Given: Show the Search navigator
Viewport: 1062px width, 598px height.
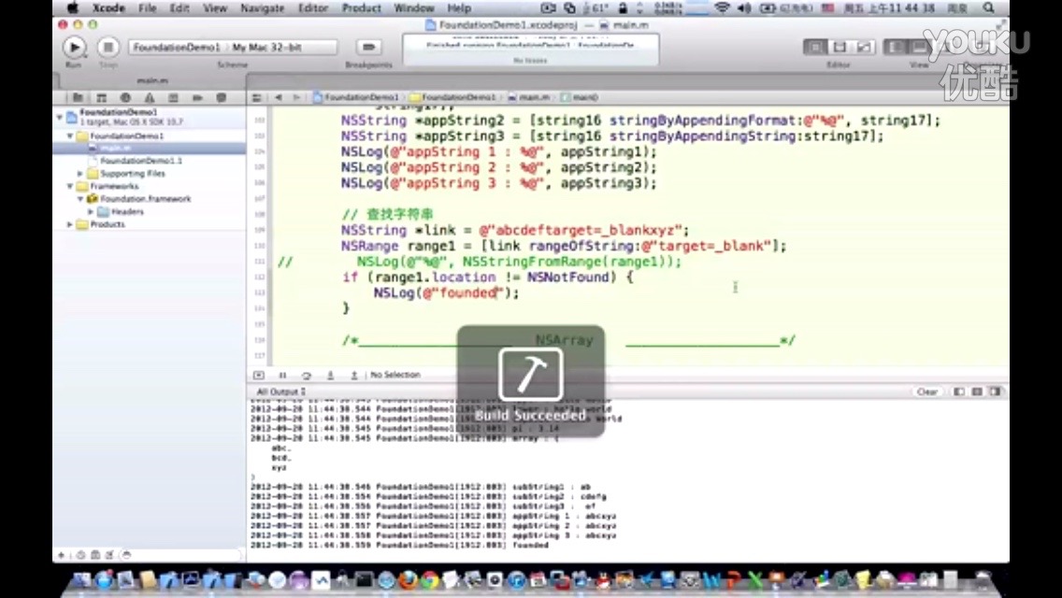Looking at the screenshot, I should pos(125,97).
